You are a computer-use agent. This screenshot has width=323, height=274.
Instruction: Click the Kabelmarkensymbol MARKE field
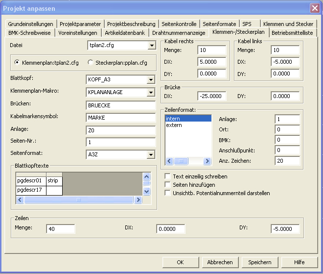[121, 118]
